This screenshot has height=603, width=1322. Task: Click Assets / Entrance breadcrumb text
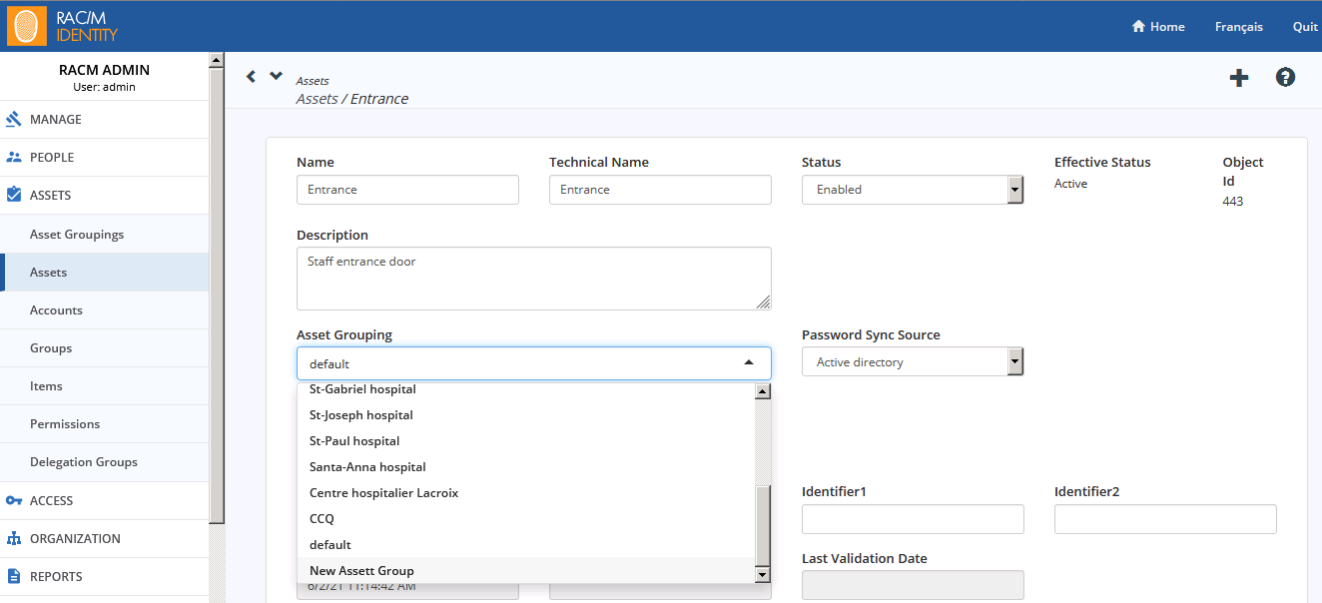coord(352,99)
